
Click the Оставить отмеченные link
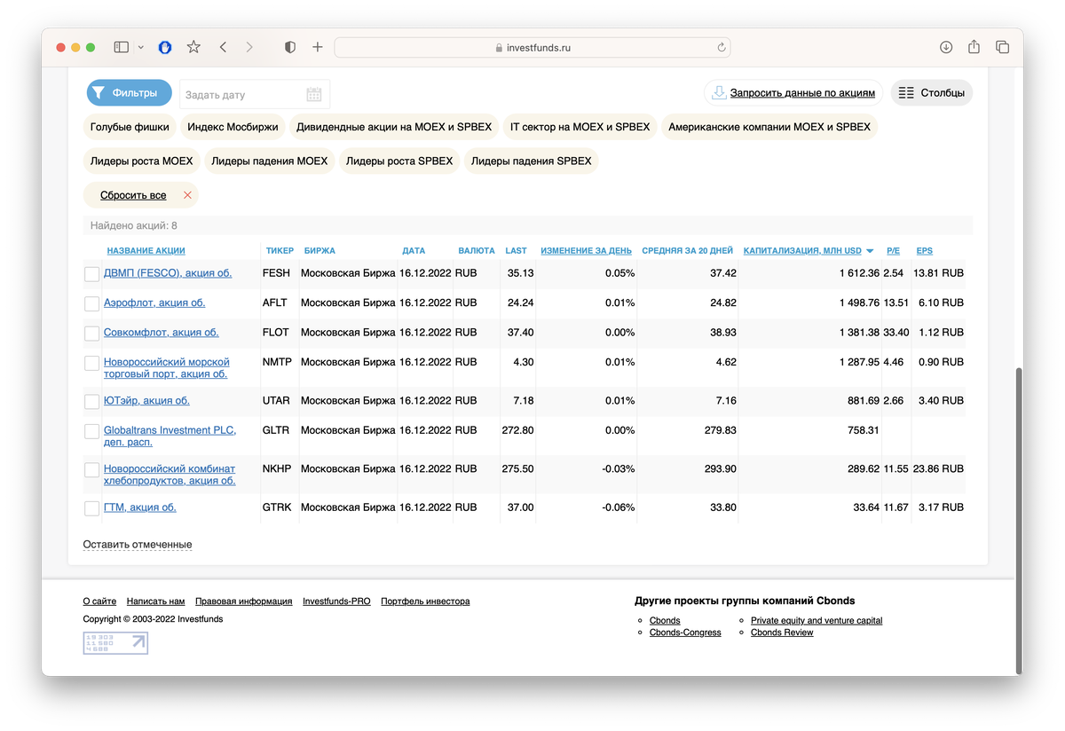click(137, 544)
